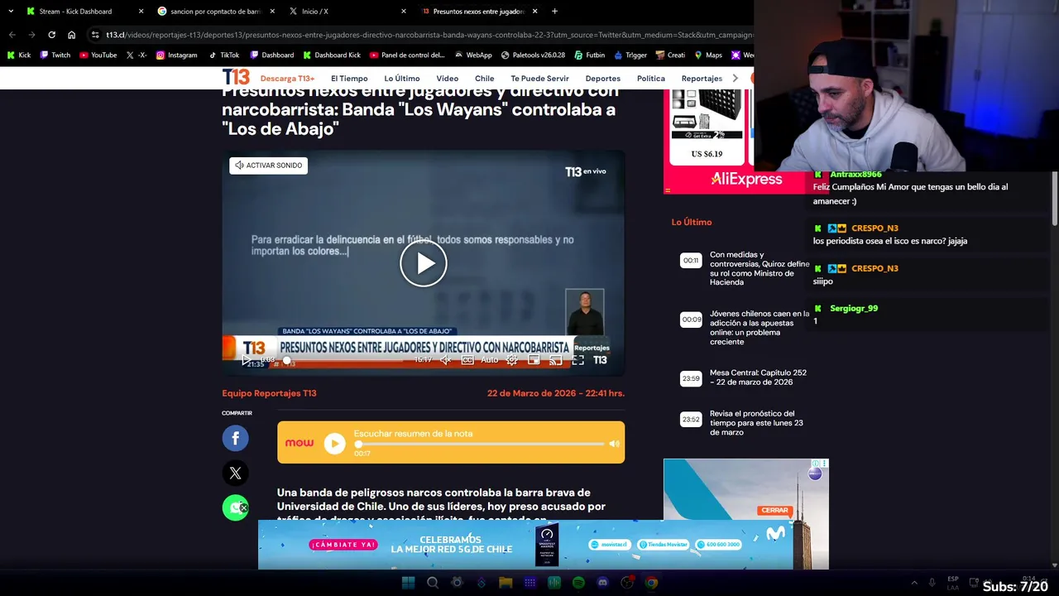
Task: Open Discord from the taskbar
Action: (603, 583)
